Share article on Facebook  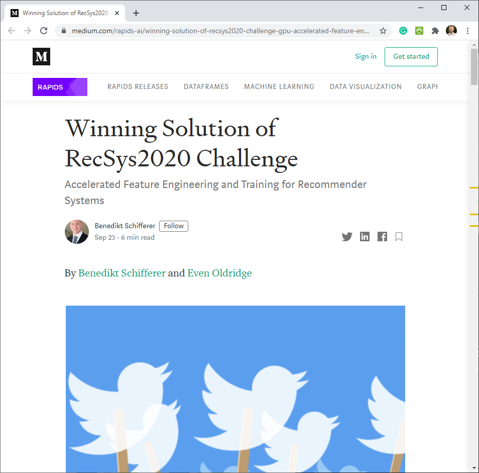tap(382, 237)
